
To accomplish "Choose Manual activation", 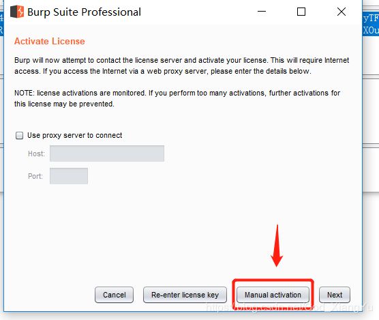I will tap(273, 295).
